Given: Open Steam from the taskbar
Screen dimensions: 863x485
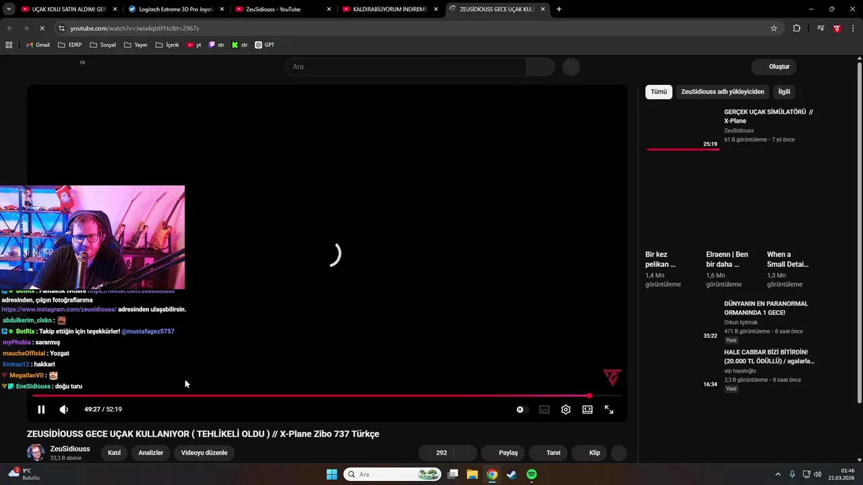Looking at the screenshot, I should (512, 474).
